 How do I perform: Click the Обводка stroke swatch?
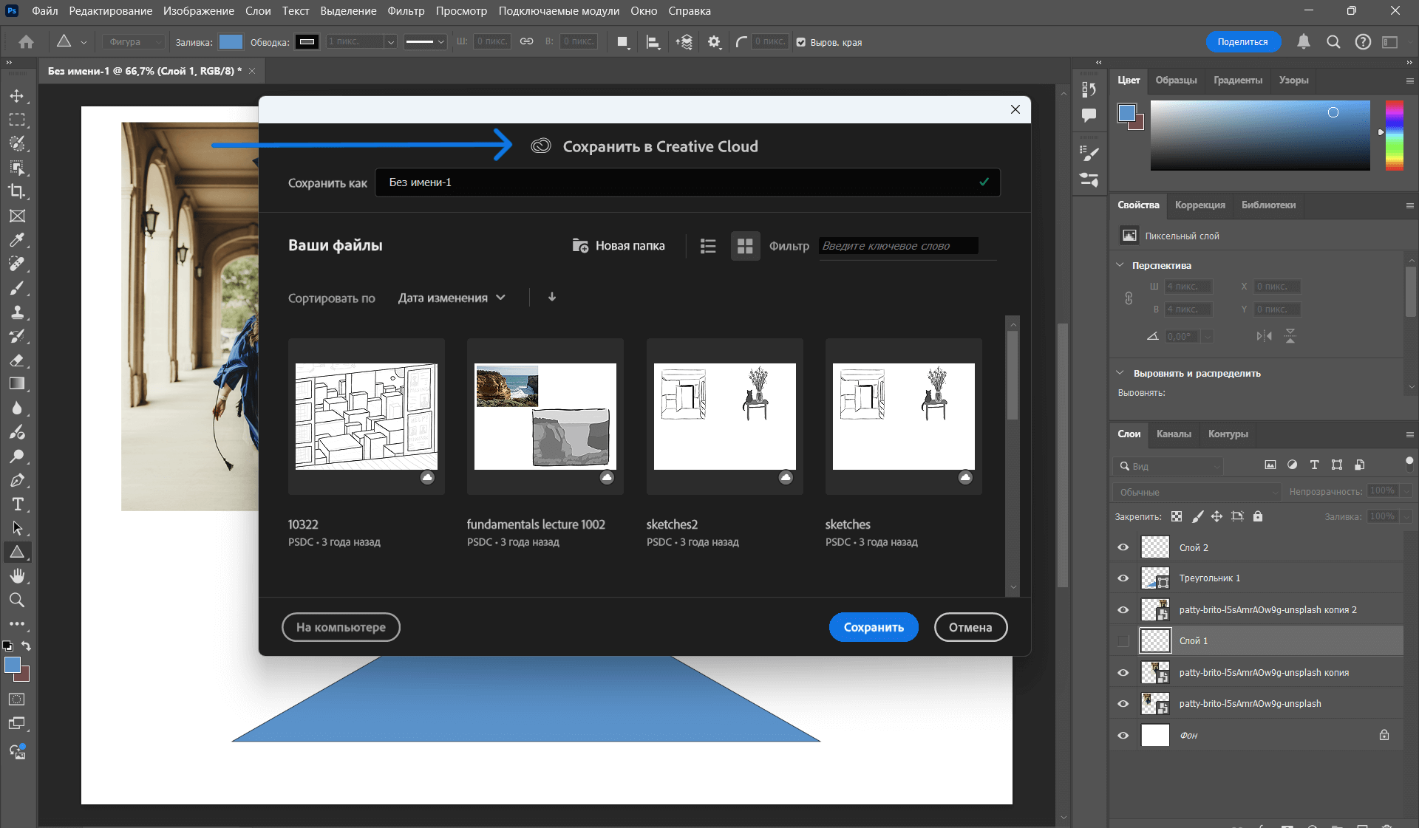click(307, 42)
